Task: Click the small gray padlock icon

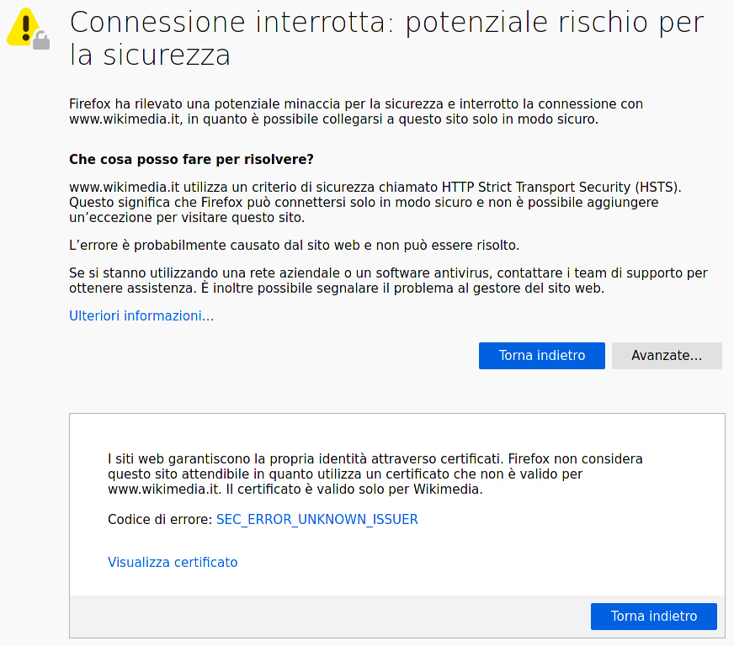Action: pyautogui.click(x=41, y=40)
